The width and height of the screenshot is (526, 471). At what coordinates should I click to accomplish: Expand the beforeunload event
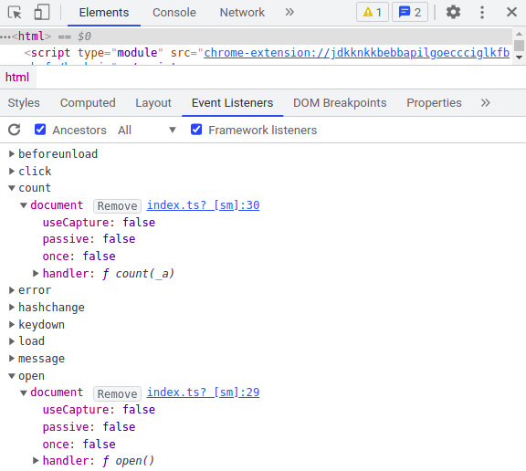click(12, 154)
